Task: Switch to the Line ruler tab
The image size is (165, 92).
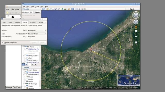Action: pyautogui.click(x=4, y=22)
